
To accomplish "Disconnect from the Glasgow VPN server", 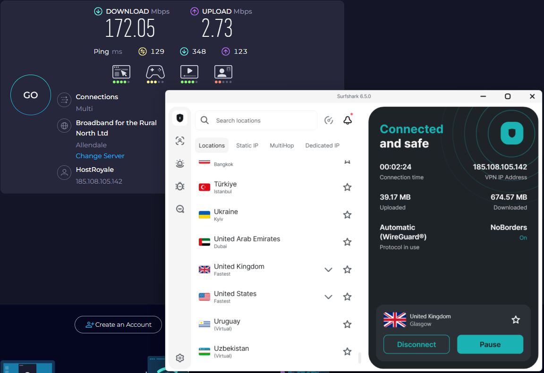I will pos(416,344).
